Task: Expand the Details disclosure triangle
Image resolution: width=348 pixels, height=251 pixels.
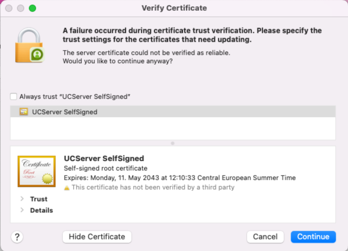Action: point(22,210)
